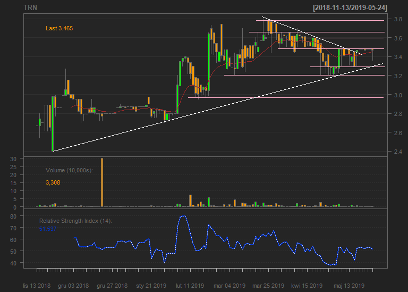Click the 70 RSI axis label
This screenshot has height=292, width=408.
click(x=13, y=228)
